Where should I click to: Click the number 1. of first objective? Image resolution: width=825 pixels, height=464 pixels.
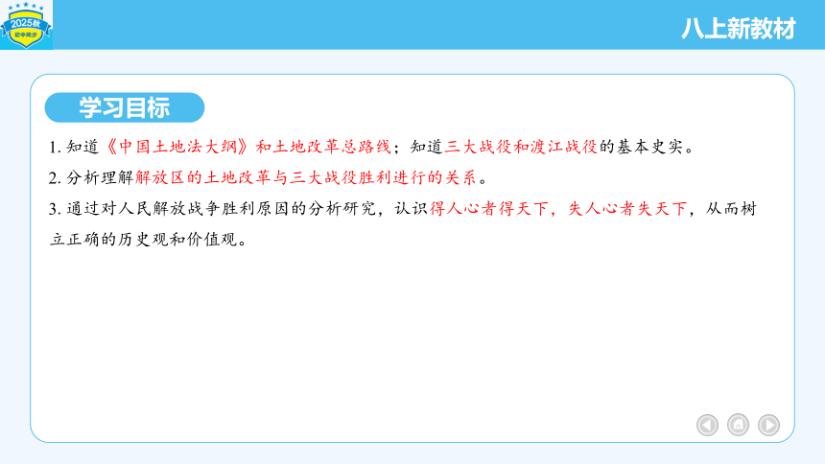(x=56, y=148)
